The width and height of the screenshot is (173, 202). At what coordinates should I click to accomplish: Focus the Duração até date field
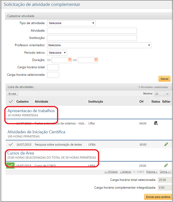88,60
